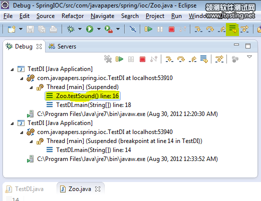Click the Print icon in main toolbar
The width and height of the screenshot is (261, 201).
(53, 29)
